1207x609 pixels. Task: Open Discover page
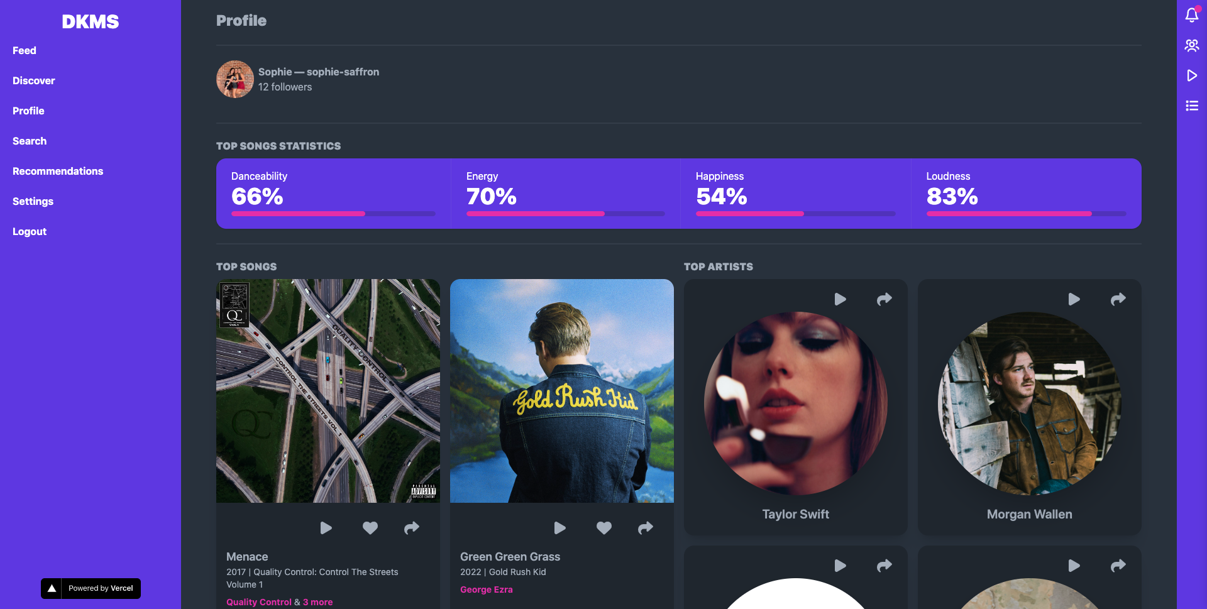click(x=34, y=80)
